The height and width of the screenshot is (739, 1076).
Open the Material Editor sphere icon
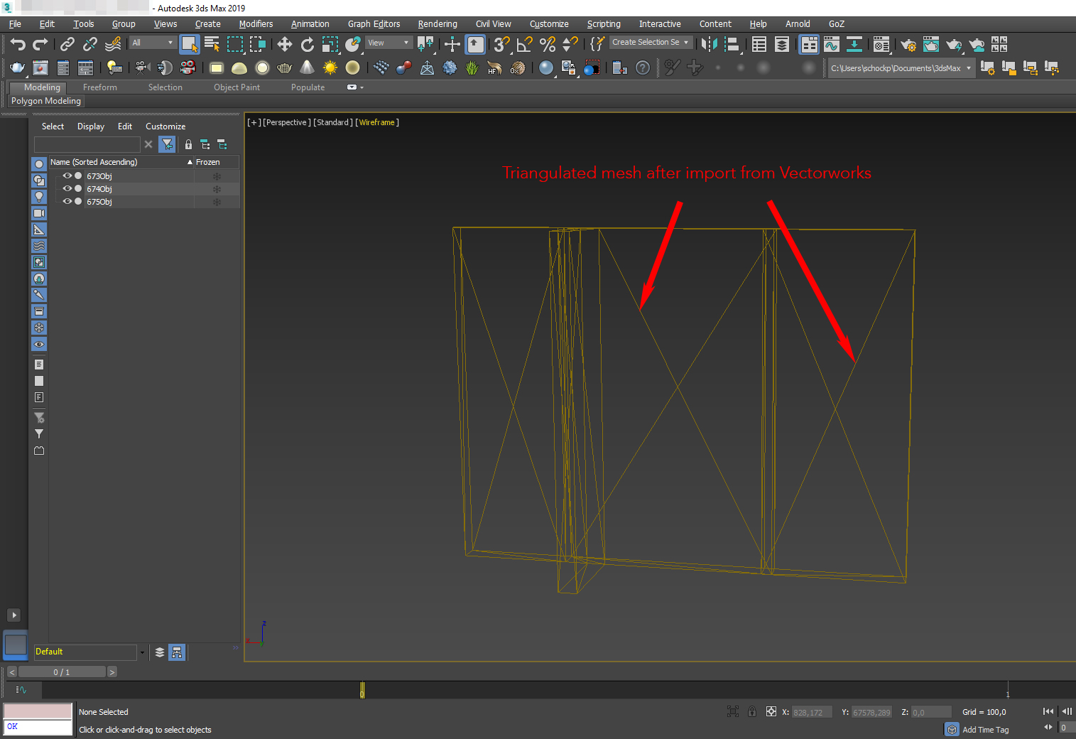pyautogui.click(x=545, y=68)
